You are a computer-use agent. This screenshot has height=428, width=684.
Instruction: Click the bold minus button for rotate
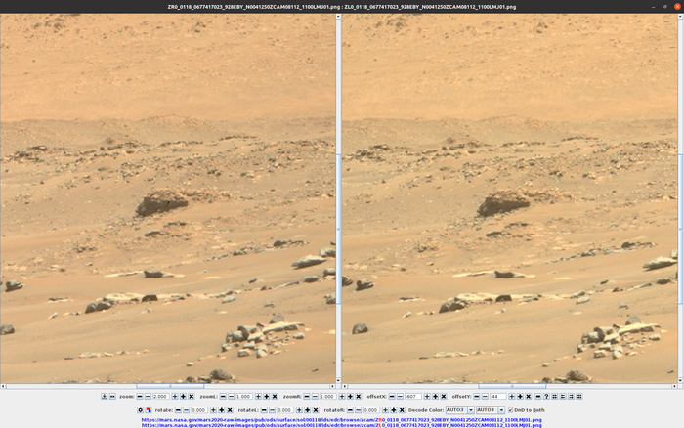pyautogui.click(x=178, y=410)
